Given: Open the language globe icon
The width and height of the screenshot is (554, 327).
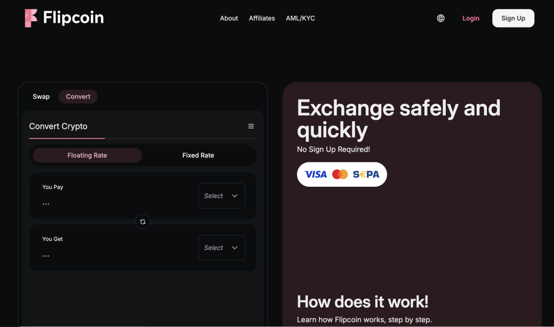Looking at the screenshot, I should click(x=440, y=18).
